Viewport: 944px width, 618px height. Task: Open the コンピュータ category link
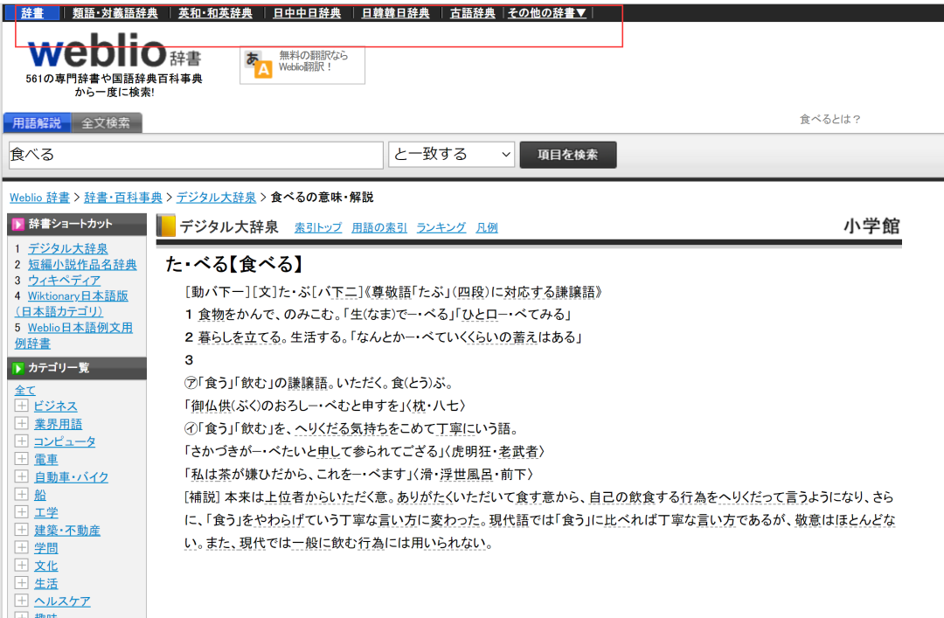point(65,441)
